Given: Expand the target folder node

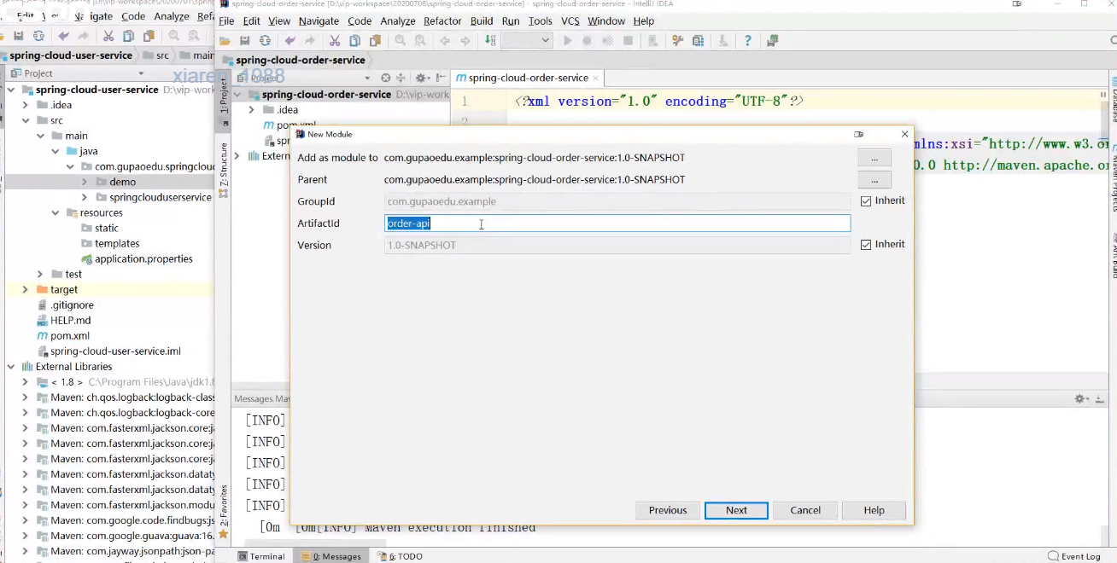Looking at the screenshot, I should click(x=26, y=289).
